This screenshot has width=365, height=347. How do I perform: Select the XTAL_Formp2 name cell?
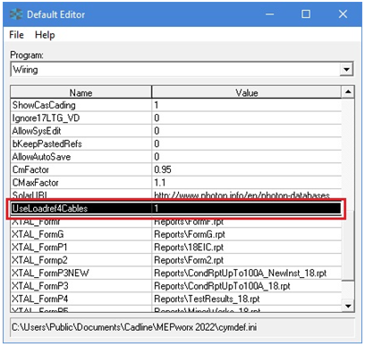tap(81, 260)
